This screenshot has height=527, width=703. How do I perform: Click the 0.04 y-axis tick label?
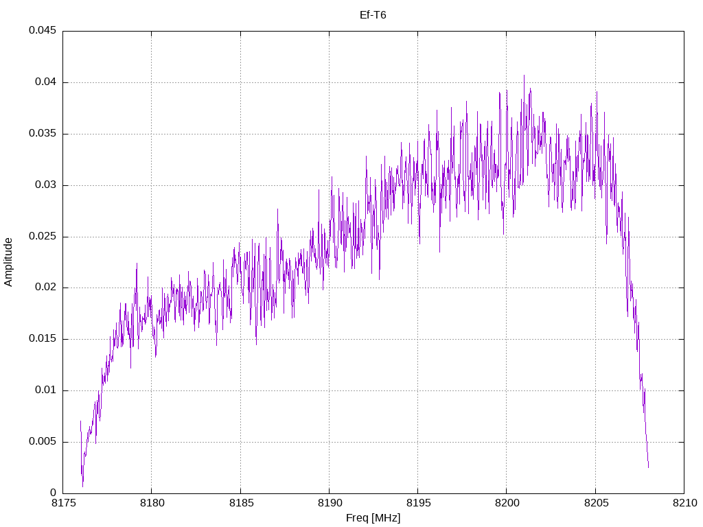point(46,82)
